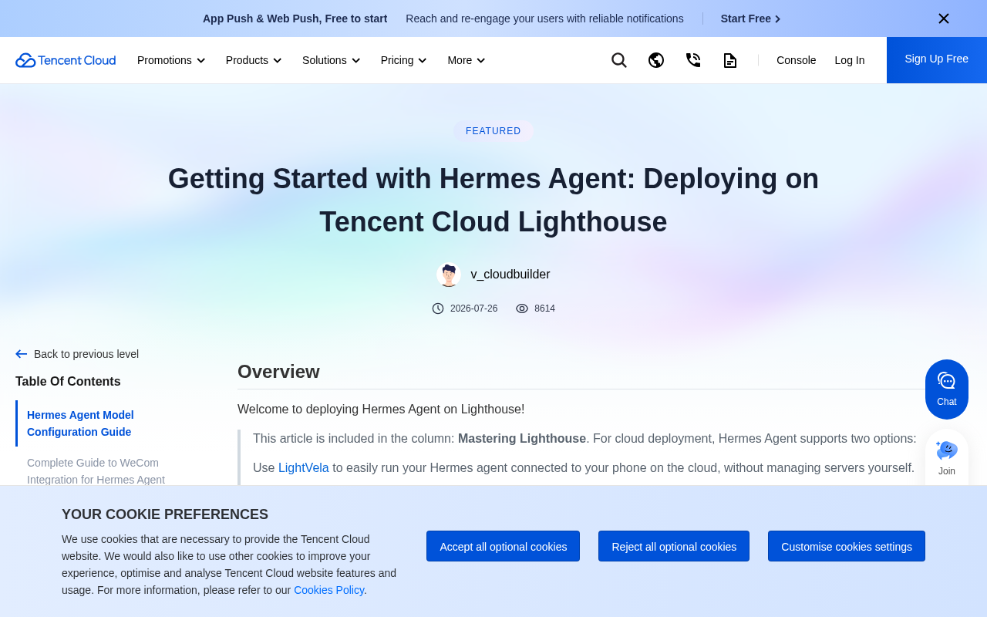The width and height of the screenshot is (987, 617).
Task: Click the back arrow icon beside previous level
Action: click(x=22, y=354)
